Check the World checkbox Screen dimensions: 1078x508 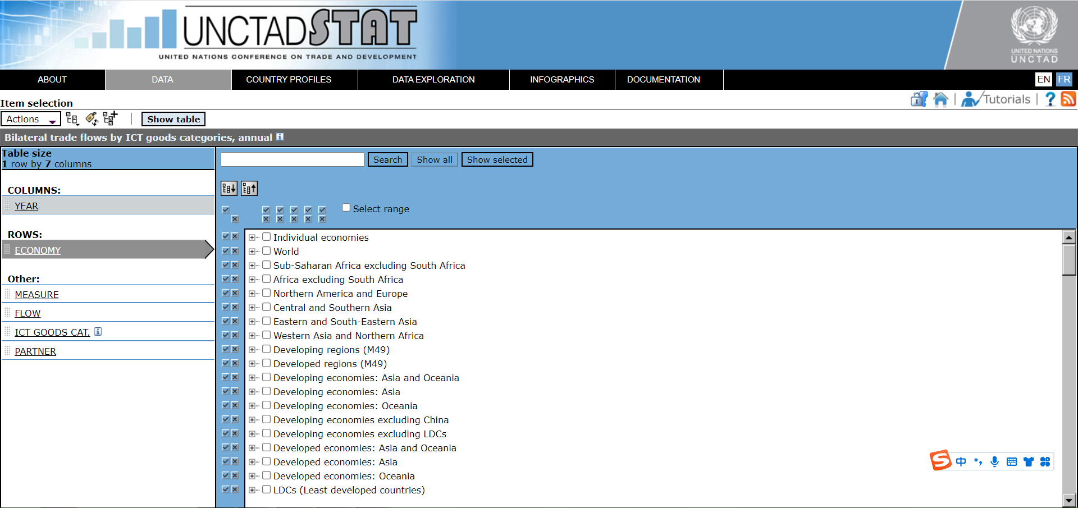pyautogui.click(x=267, y=251)
